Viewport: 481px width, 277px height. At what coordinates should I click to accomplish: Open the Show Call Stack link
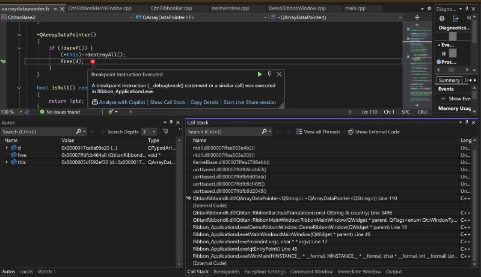pos(168,102)
